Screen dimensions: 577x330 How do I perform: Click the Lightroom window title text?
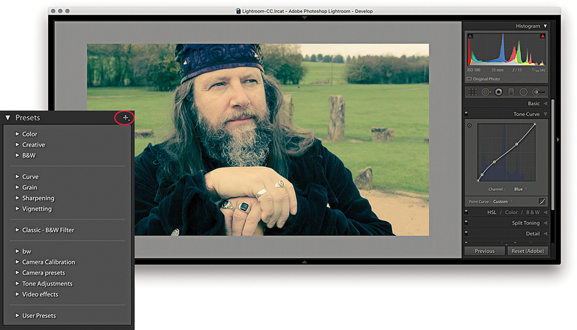point(307,11)
